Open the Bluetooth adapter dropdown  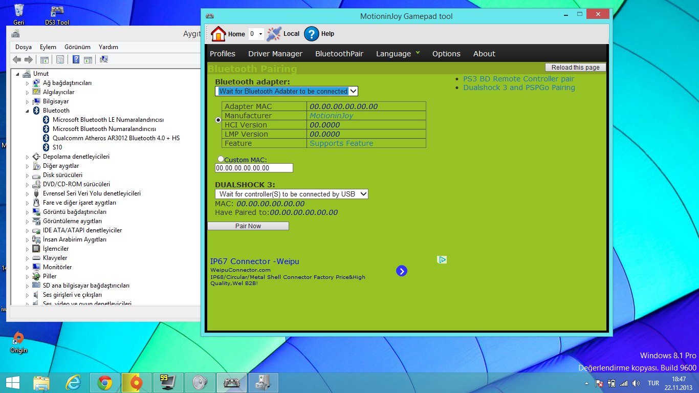pos(287,91)
